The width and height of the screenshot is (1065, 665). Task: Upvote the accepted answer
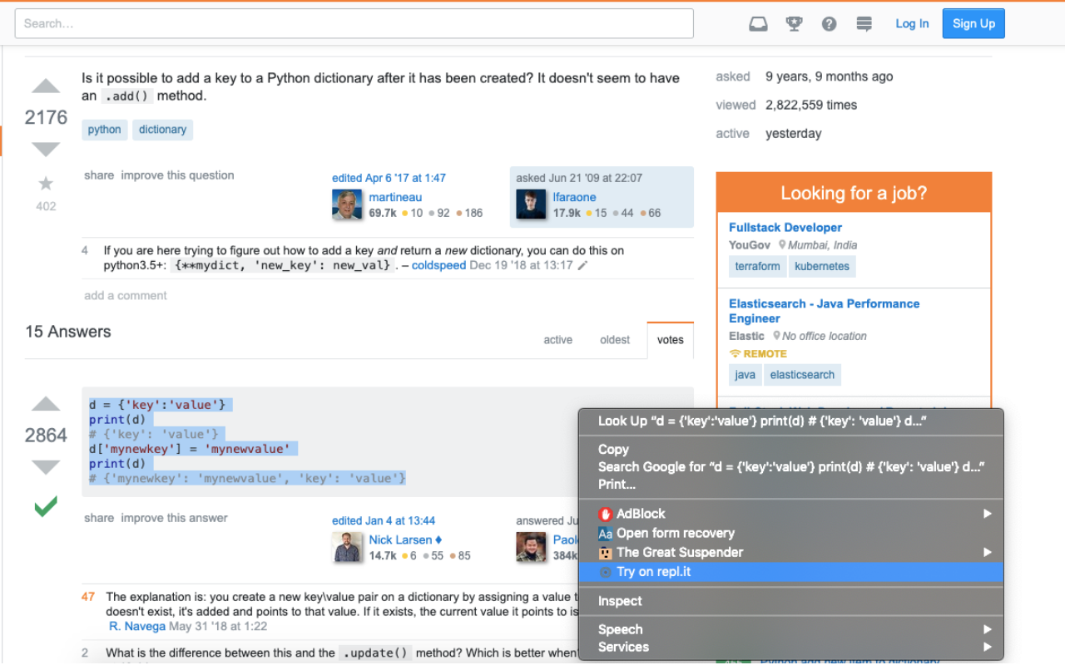(46, 404)
